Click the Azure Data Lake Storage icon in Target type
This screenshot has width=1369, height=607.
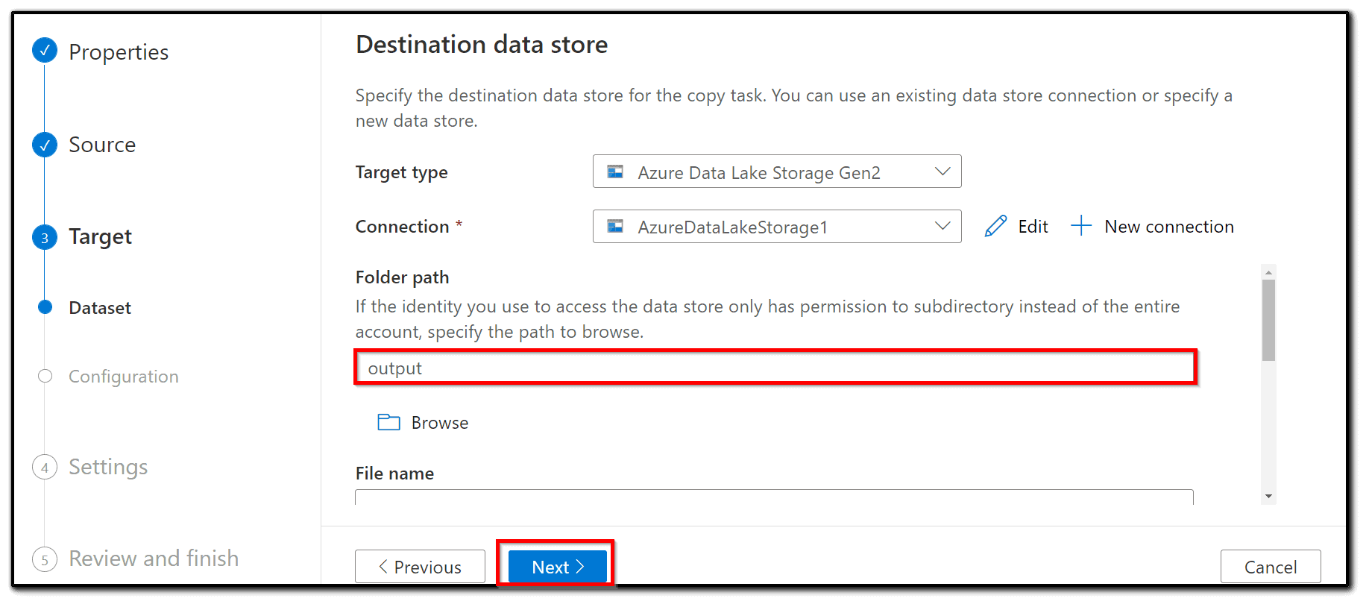pyautogui.click(x=614, y=172)
